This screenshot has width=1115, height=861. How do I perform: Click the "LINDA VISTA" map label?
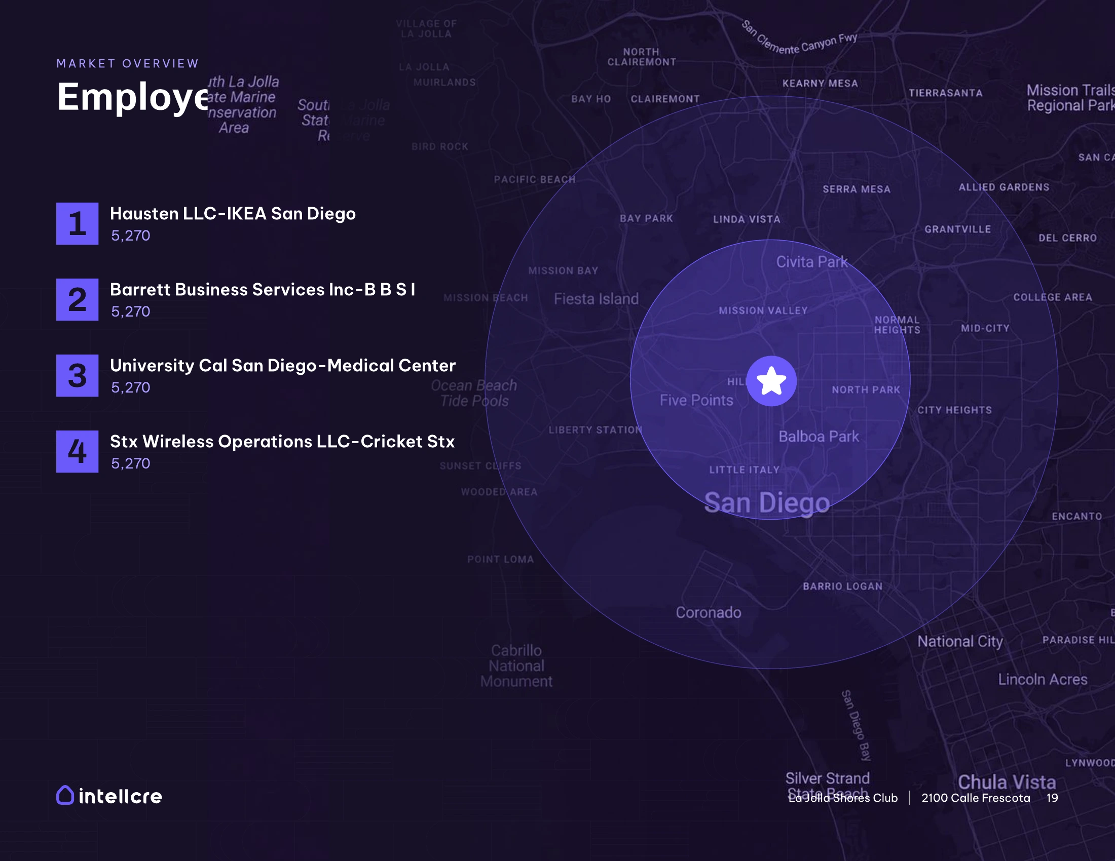click(747, 219)
